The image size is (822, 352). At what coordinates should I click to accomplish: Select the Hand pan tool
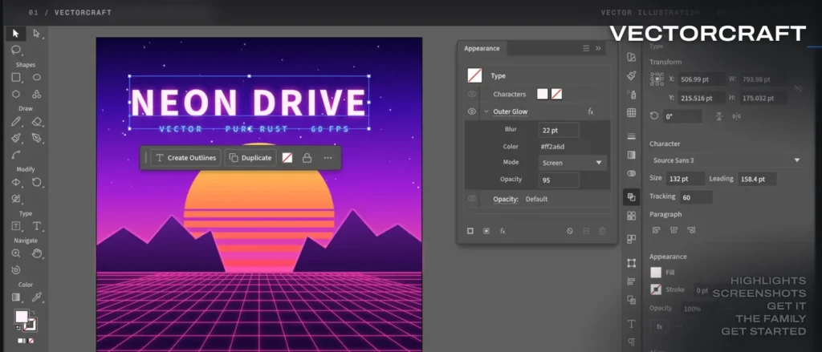37,253
